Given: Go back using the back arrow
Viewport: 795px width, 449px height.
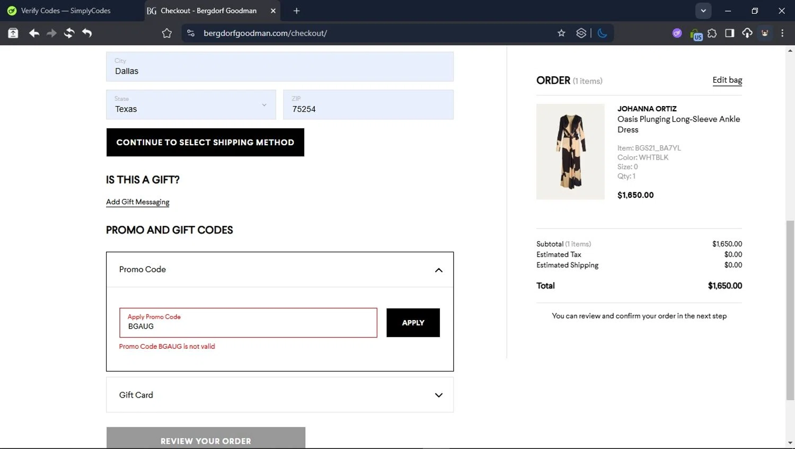Looking at the screenshot, I should [x=34, y=33].
